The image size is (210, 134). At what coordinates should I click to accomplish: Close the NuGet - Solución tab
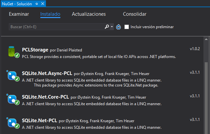pos(43,4)
